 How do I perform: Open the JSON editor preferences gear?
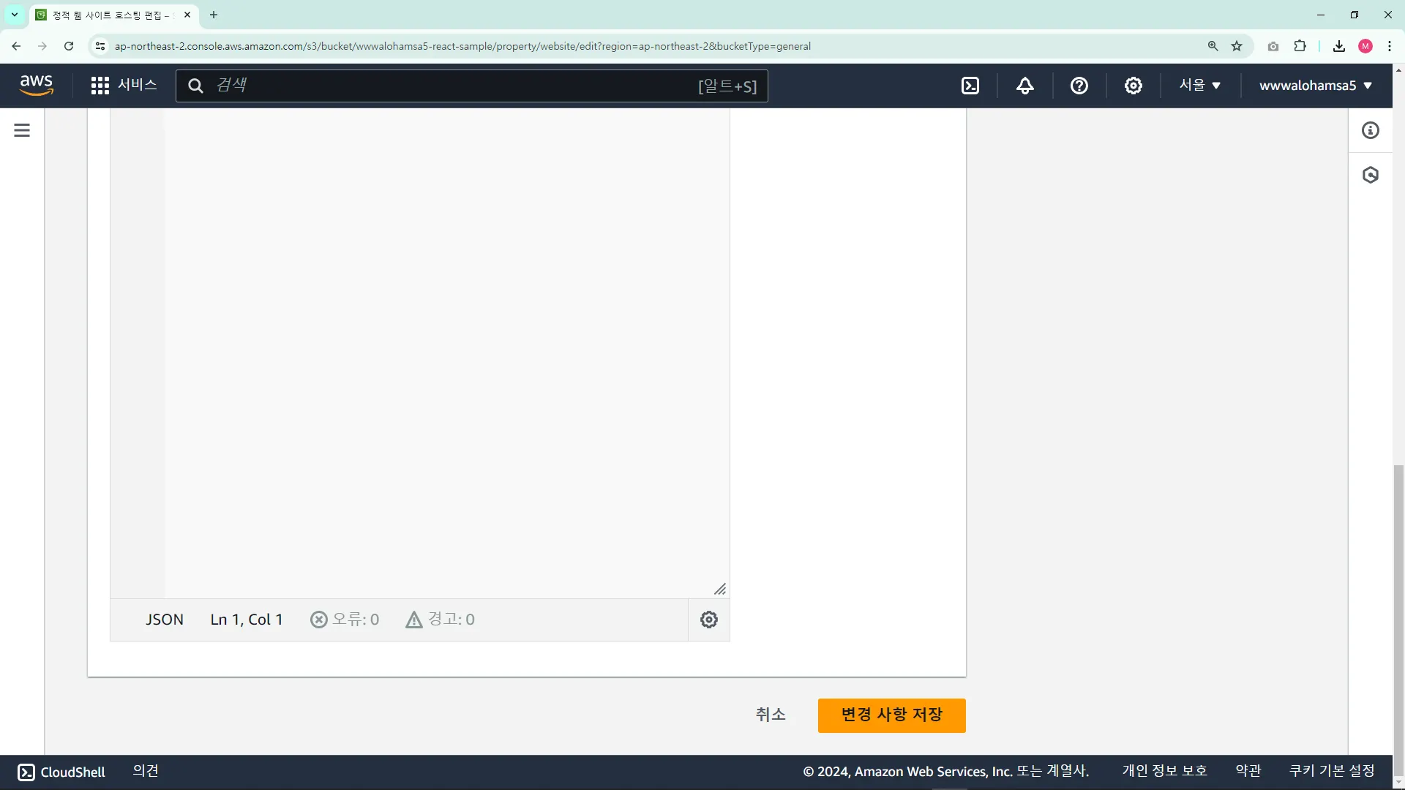[708, 620]
